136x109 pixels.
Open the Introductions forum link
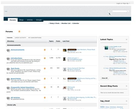click(x=16, y=58)
